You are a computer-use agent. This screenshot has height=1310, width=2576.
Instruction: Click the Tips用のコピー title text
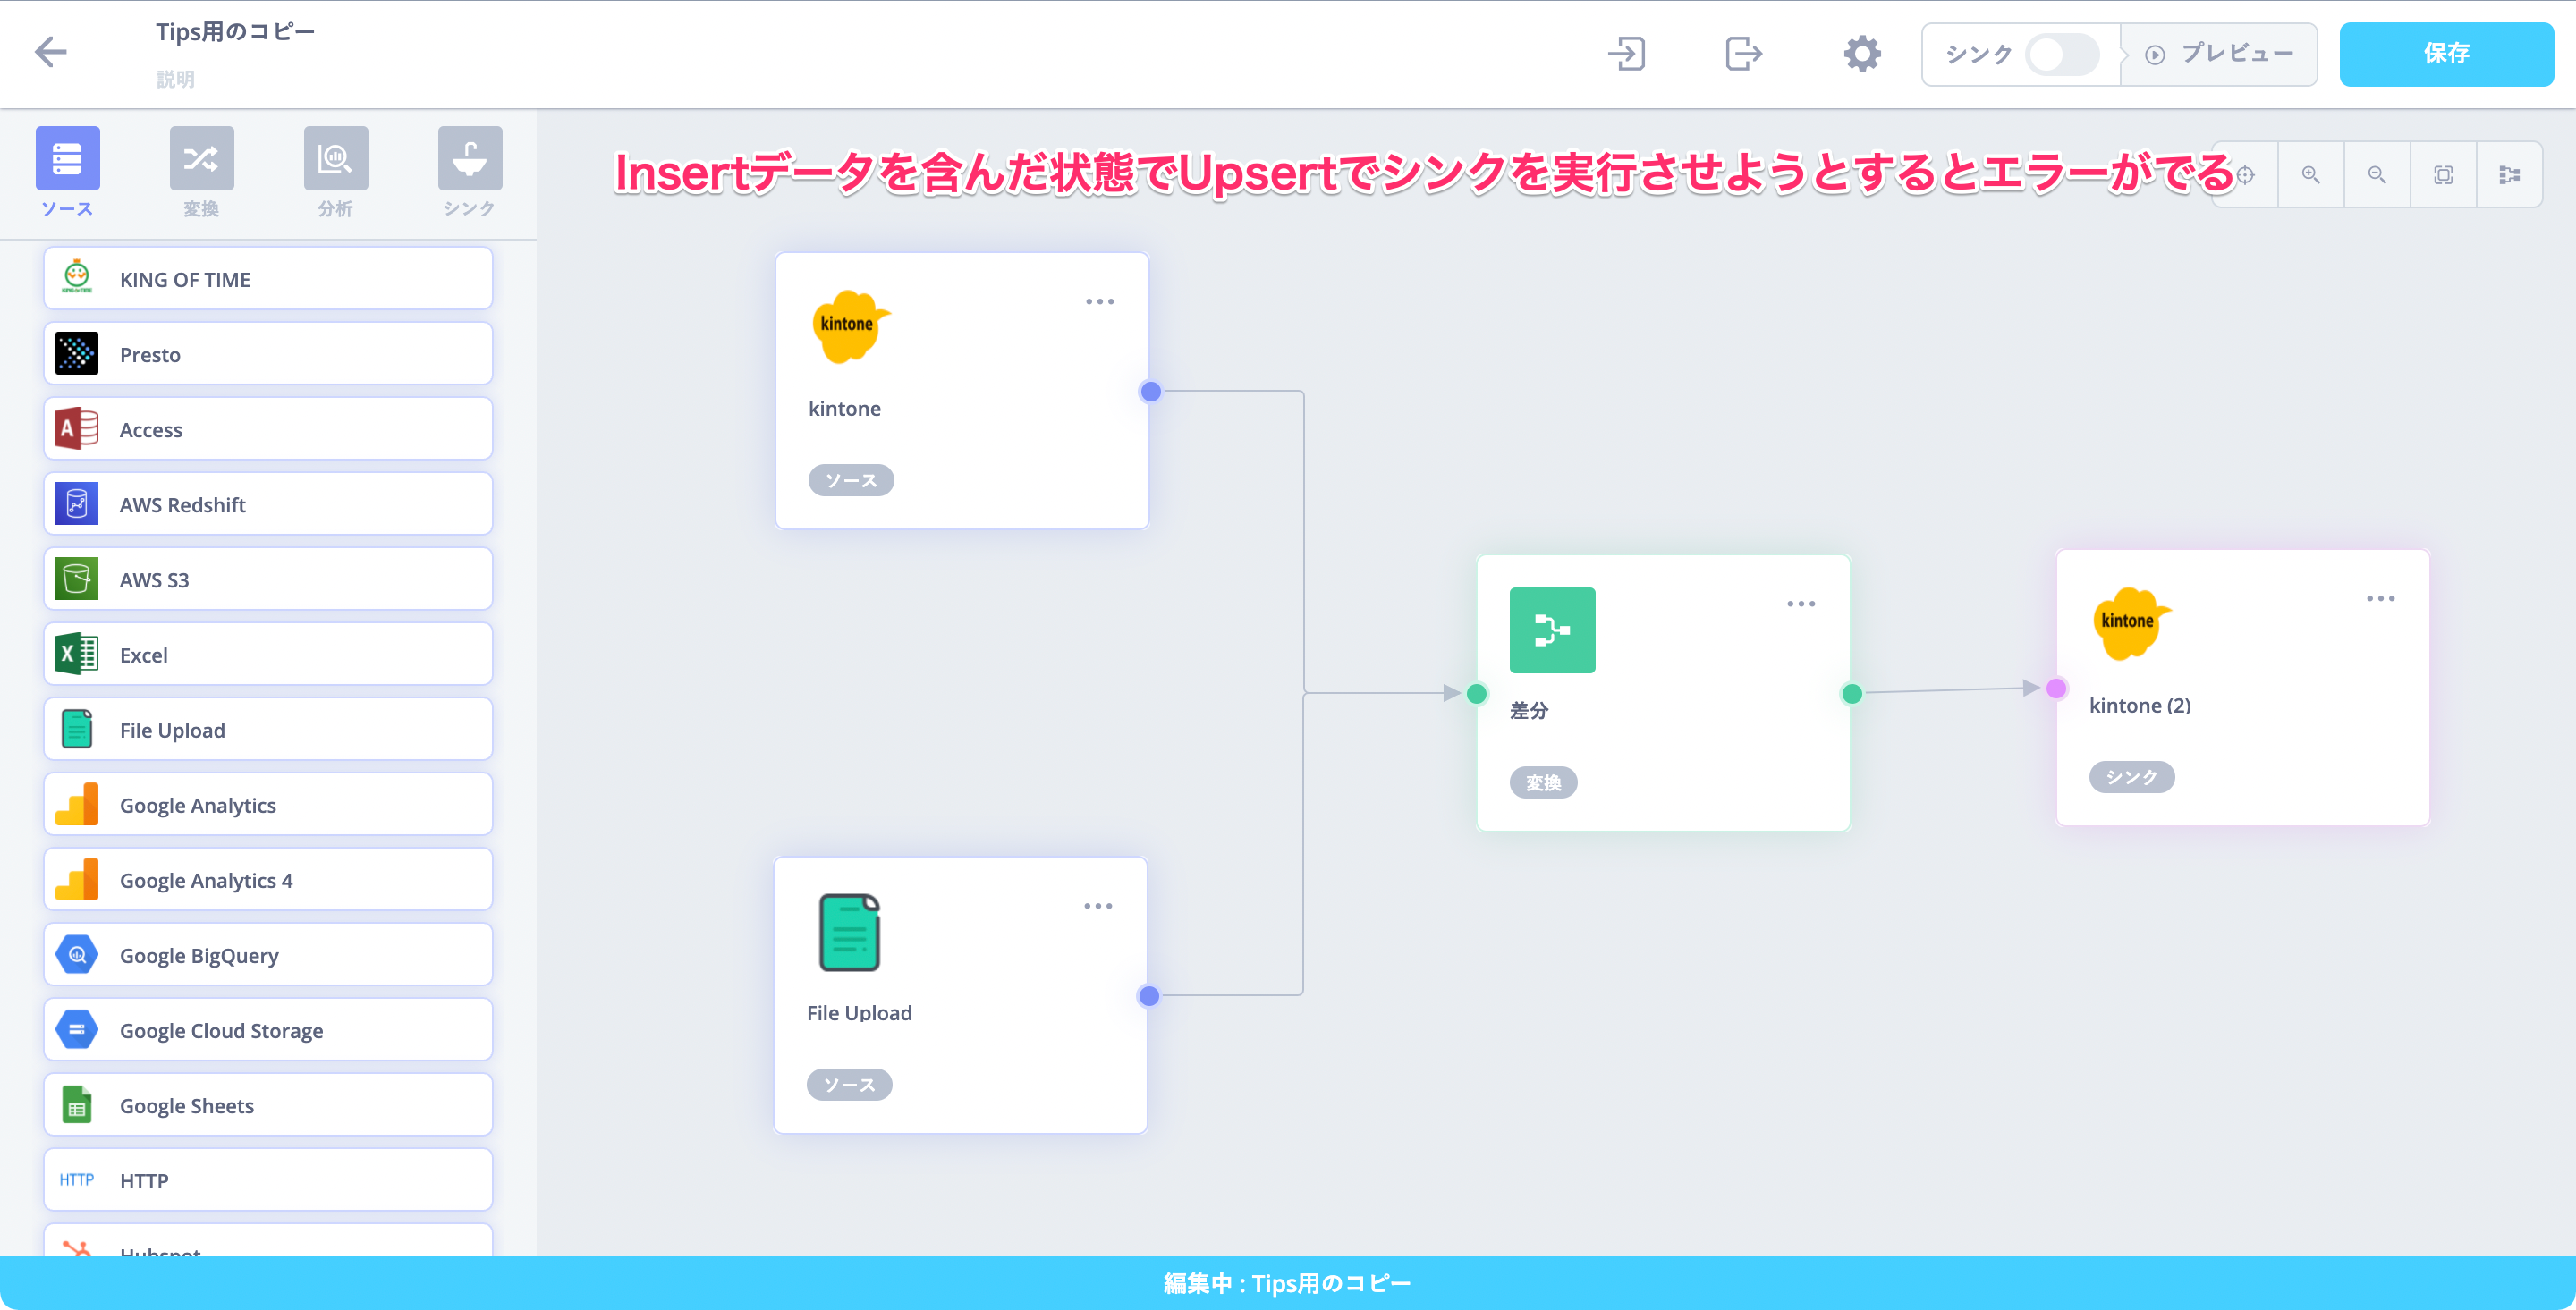235,31
